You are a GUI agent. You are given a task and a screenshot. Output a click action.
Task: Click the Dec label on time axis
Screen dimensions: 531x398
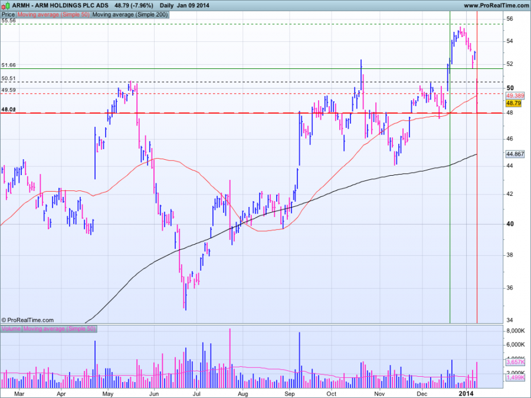click(x=422, y=394)
